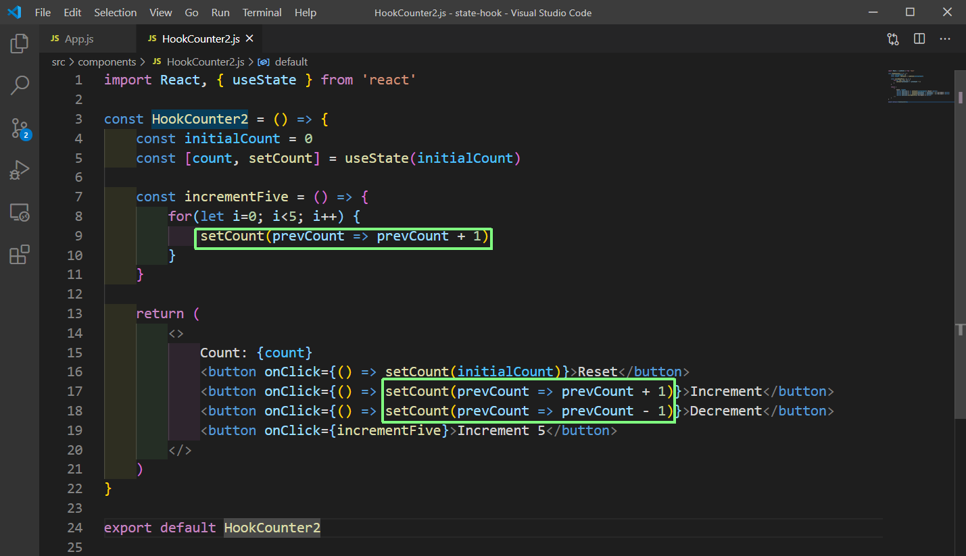The width and height of the screenshot is (966, 556).
Task: Click the 'react' string on line 1
Action: (389, 80)
